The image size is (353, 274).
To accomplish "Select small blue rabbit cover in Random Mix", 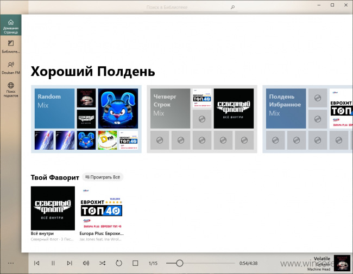I will pyautogui.click(x=86, y=140).
